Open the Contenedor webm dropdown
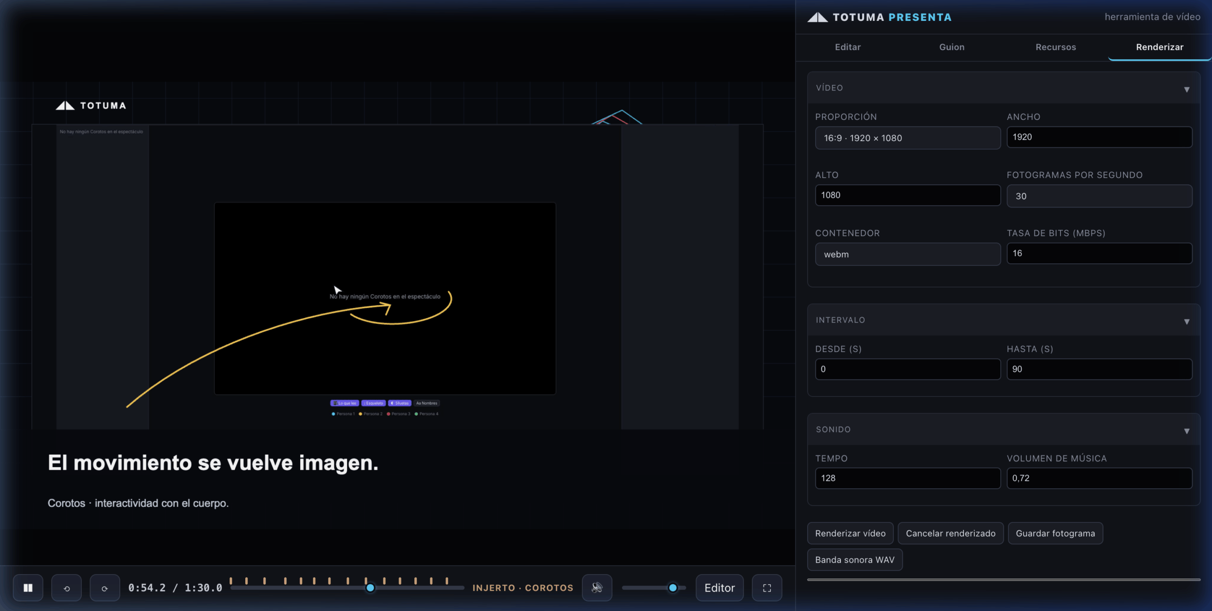Image resolution: width=1212 pixels, height=611 pixels. pyautogui.click(x=908, y=254)
